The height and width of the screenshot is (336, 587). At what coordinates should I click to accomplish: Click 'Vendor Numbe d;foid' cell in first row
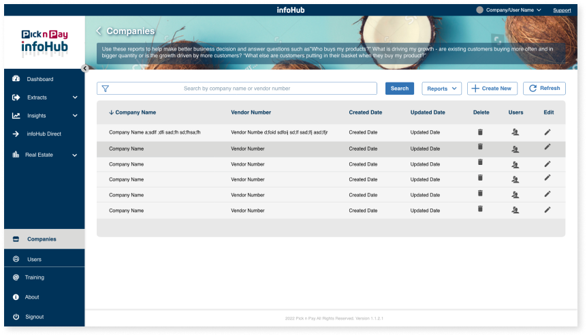click(279, 132)
